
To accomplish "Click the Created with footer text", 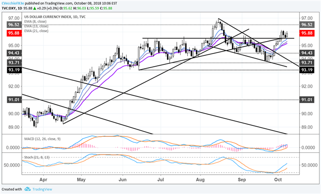I will click(12, 189).
